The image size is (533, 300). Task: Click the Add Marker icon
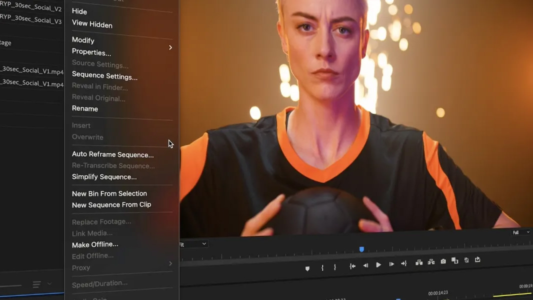[x=307, y=268]
